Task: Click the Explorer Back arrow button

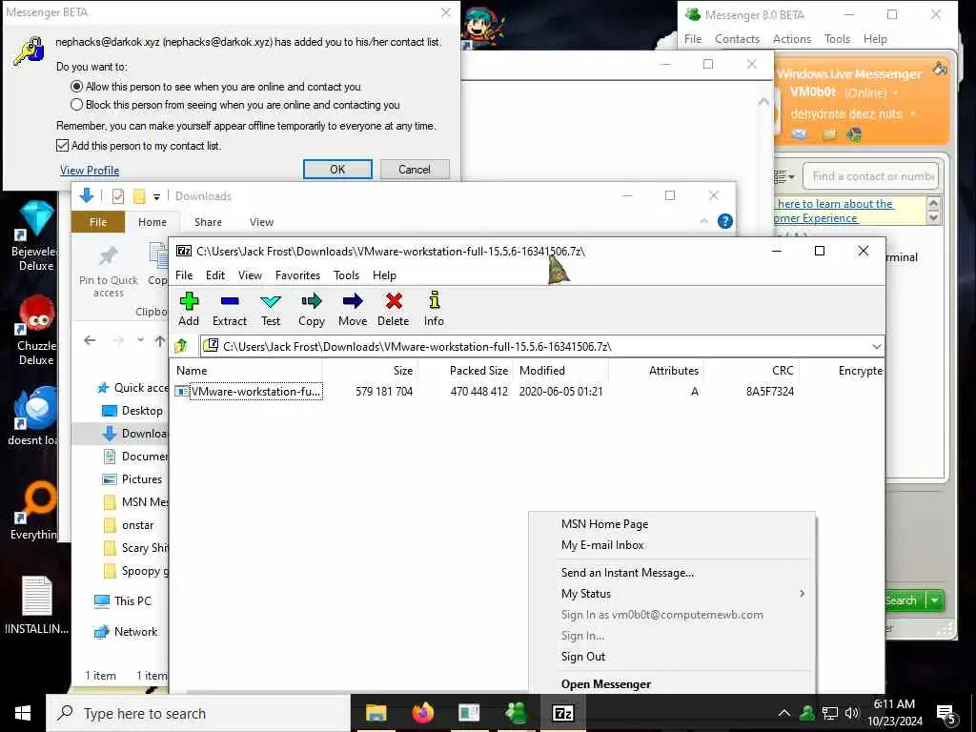Action: [90, 340]
